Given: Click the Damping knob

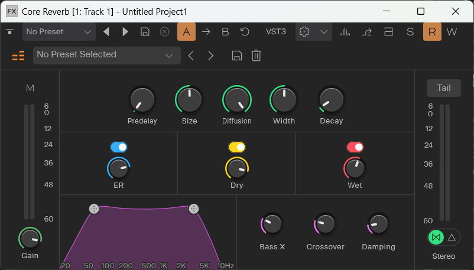Looking at the screenshot, I should tap(378, 224).
